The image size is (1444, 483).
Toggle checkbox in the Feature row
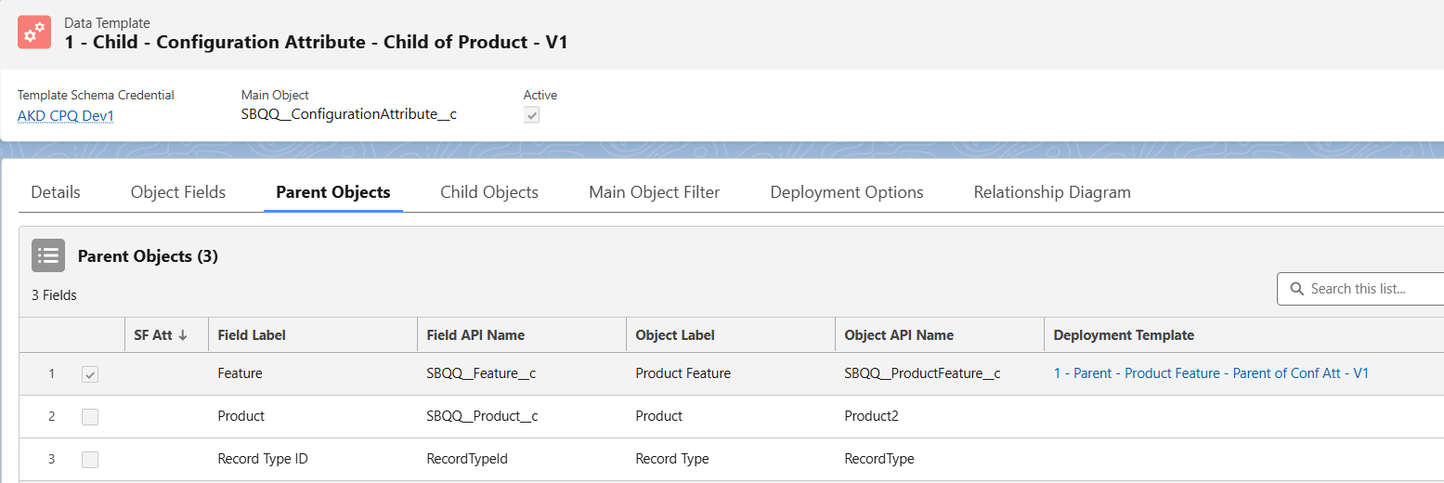point(90,374)
